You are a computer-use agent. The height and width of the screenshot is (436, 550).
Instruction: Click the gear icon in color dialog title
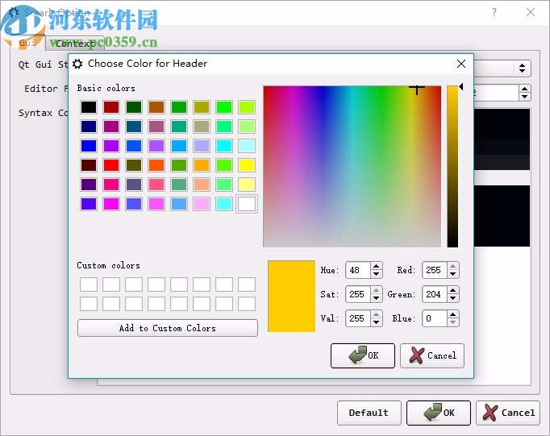(77, 64)
